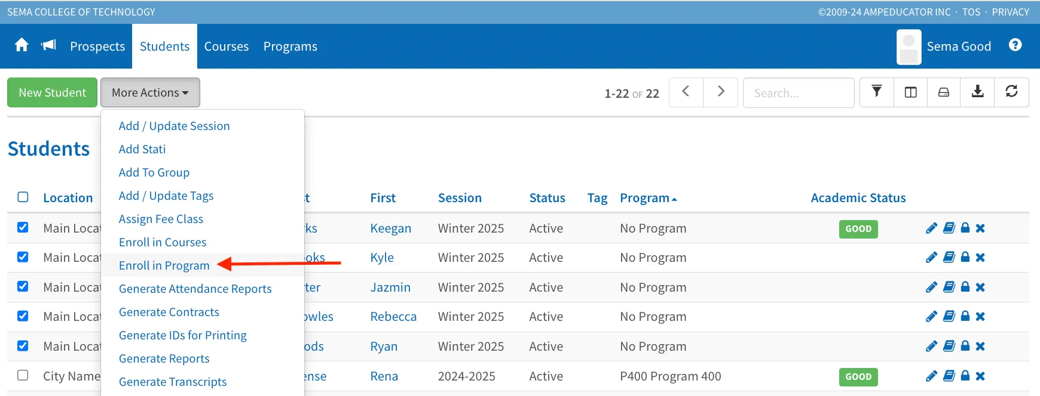Switch to the Prospects tab
This screenshot has width=1040, height=396.
[97, 47]
